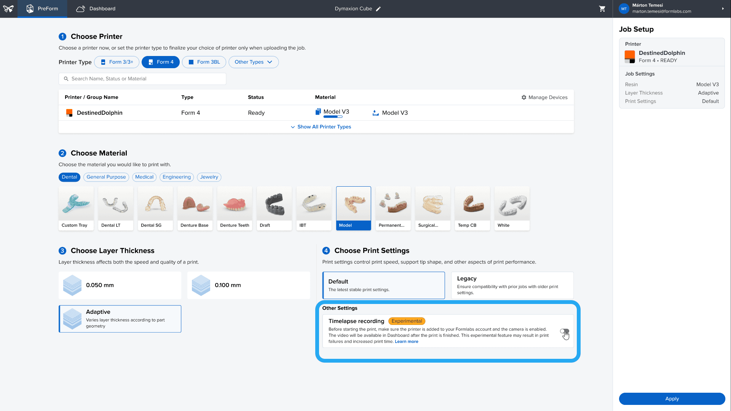Select Adaptive layer thickness

click(120, 319)
